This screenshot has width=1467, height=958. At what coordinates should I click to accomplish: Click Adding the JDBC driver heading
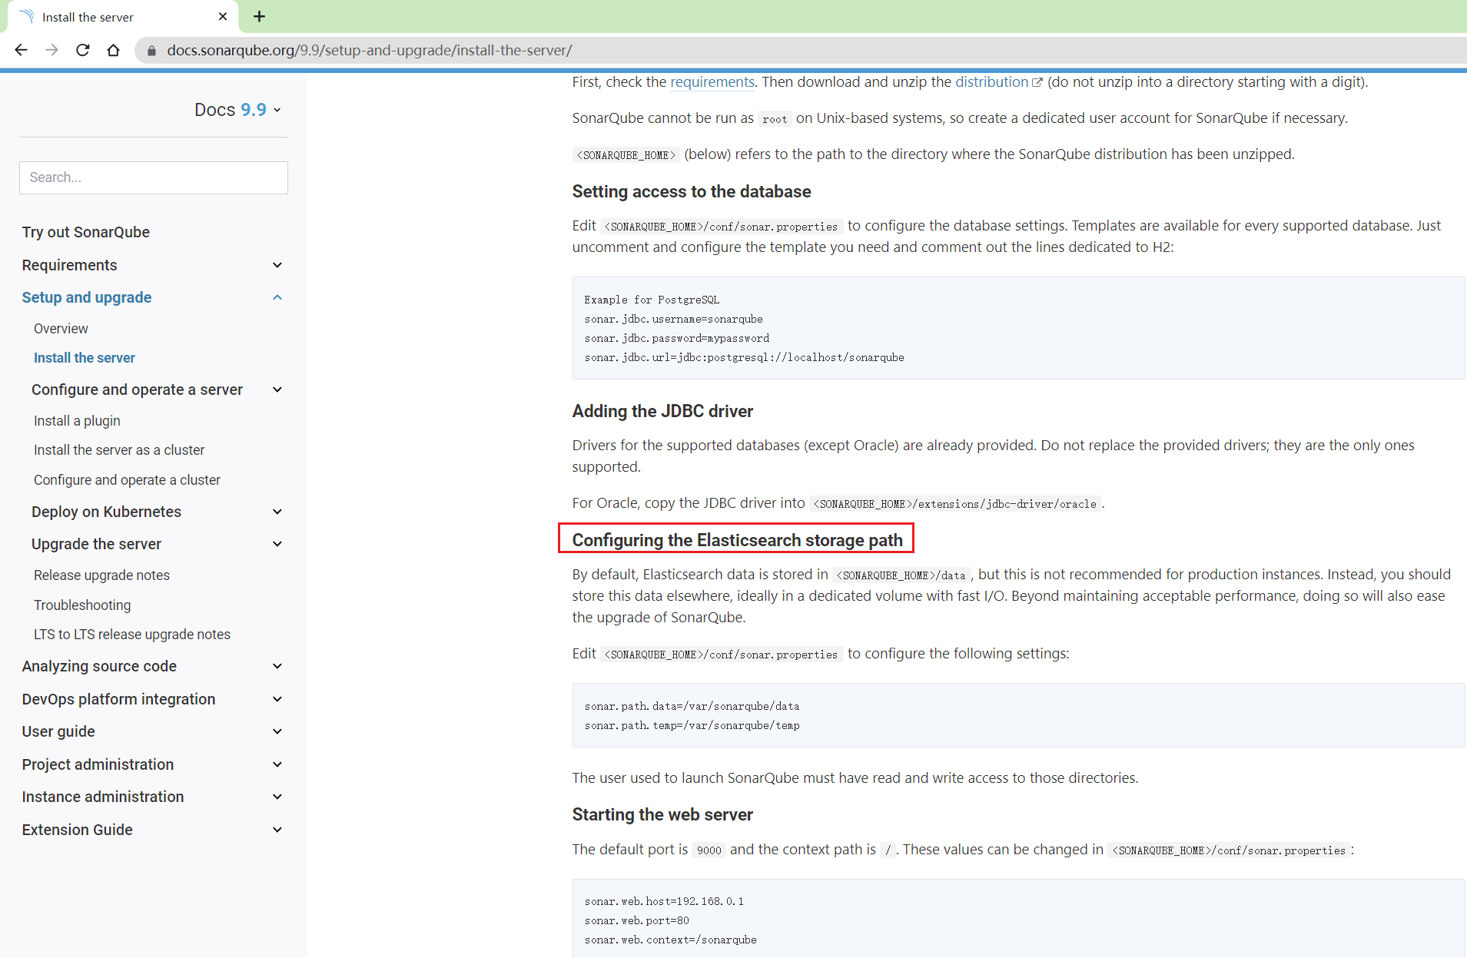point(662,411)
